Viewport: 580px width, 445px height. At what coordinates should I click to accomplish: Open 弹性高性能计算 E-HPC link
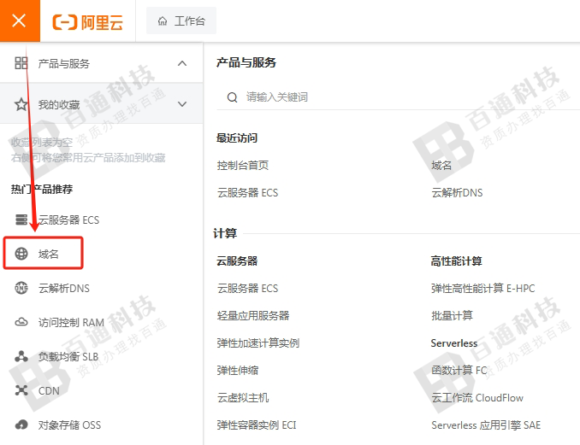pyautogui.click(x=482, y=289)
